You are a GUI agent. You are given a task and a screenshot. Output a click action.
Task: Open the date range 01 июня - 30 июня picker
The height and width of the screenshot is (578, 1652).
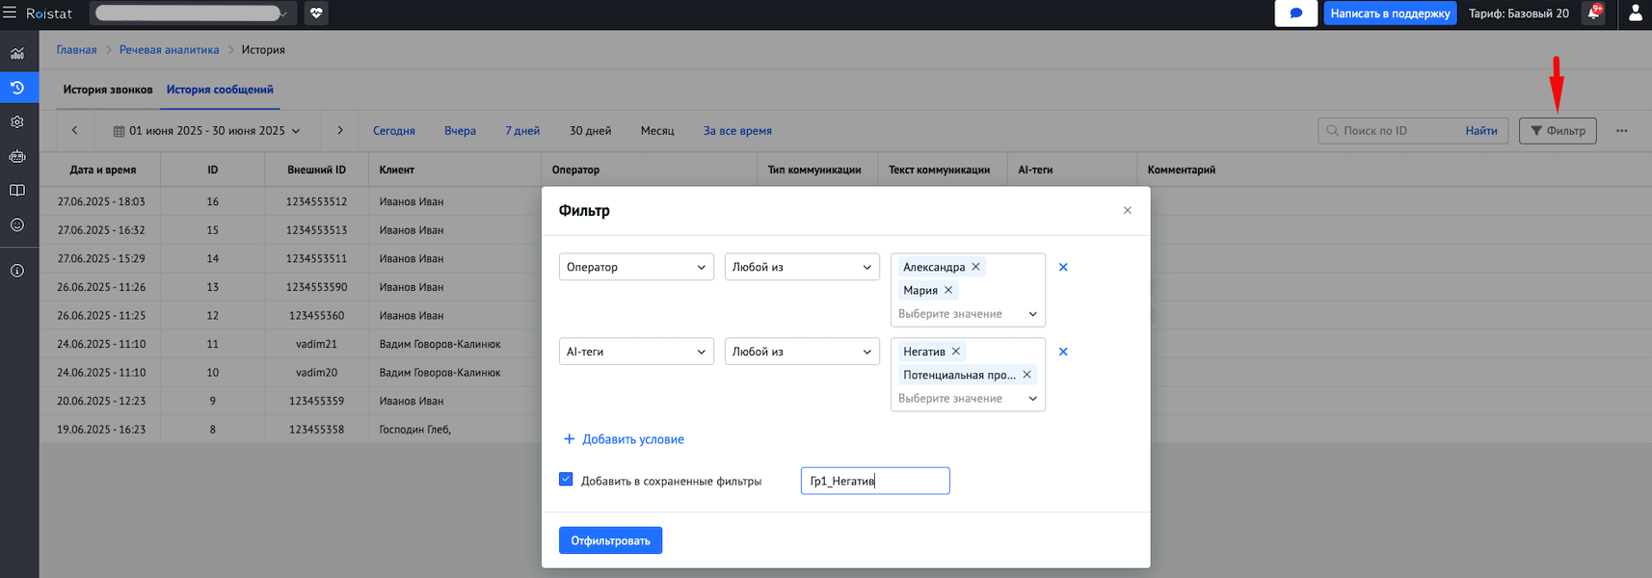(206, 131)
